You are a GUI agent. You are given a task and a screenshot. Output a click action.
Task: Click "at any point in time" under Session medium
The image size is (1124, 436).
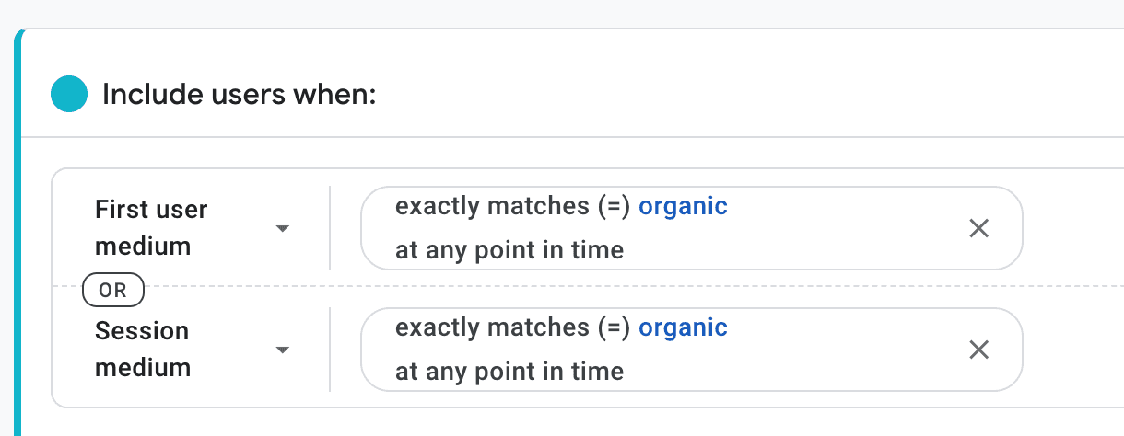coord(509,371)
